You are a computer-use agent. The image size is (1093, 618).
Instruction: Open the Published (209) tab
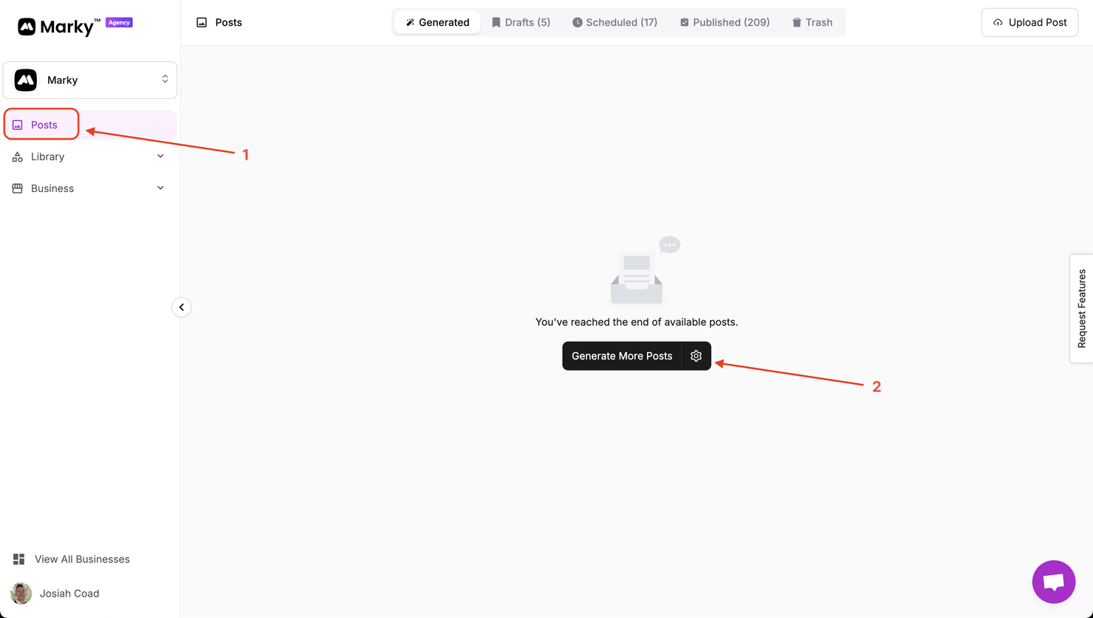pyautogui.click(x=724, y=22)
